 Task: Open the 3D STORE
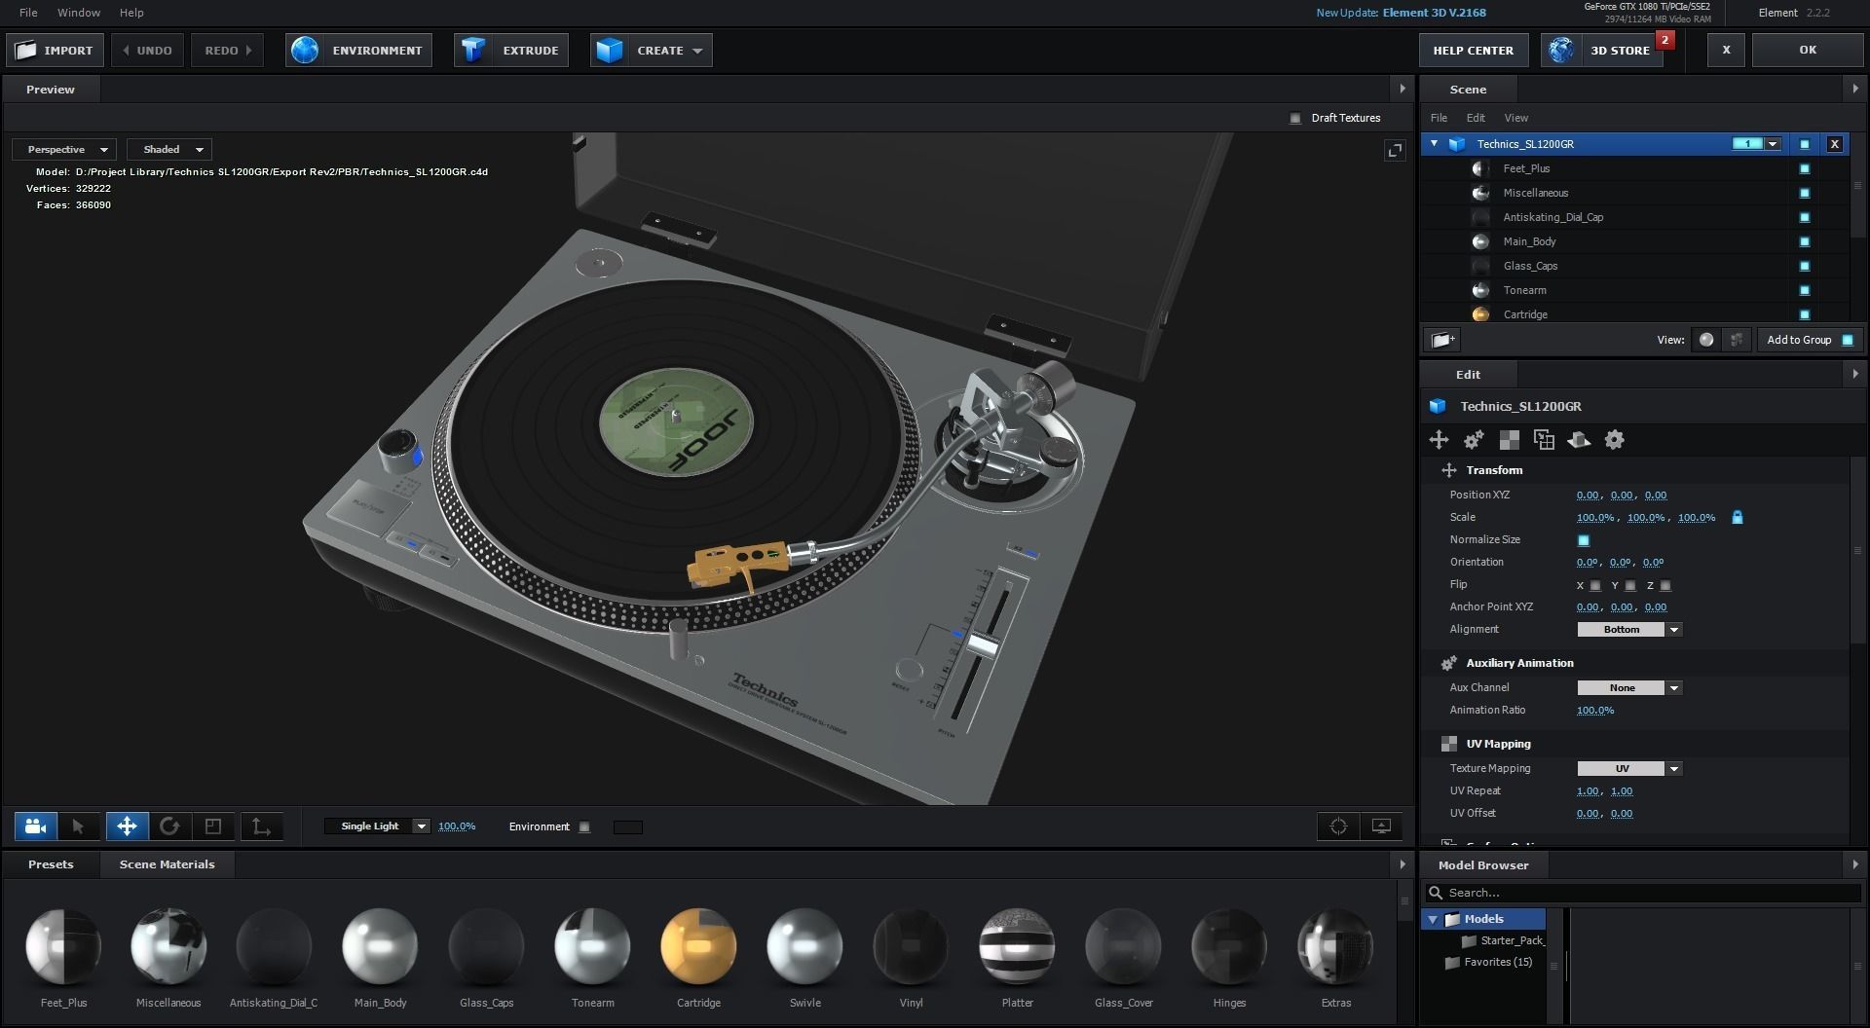click(1603, 51)
